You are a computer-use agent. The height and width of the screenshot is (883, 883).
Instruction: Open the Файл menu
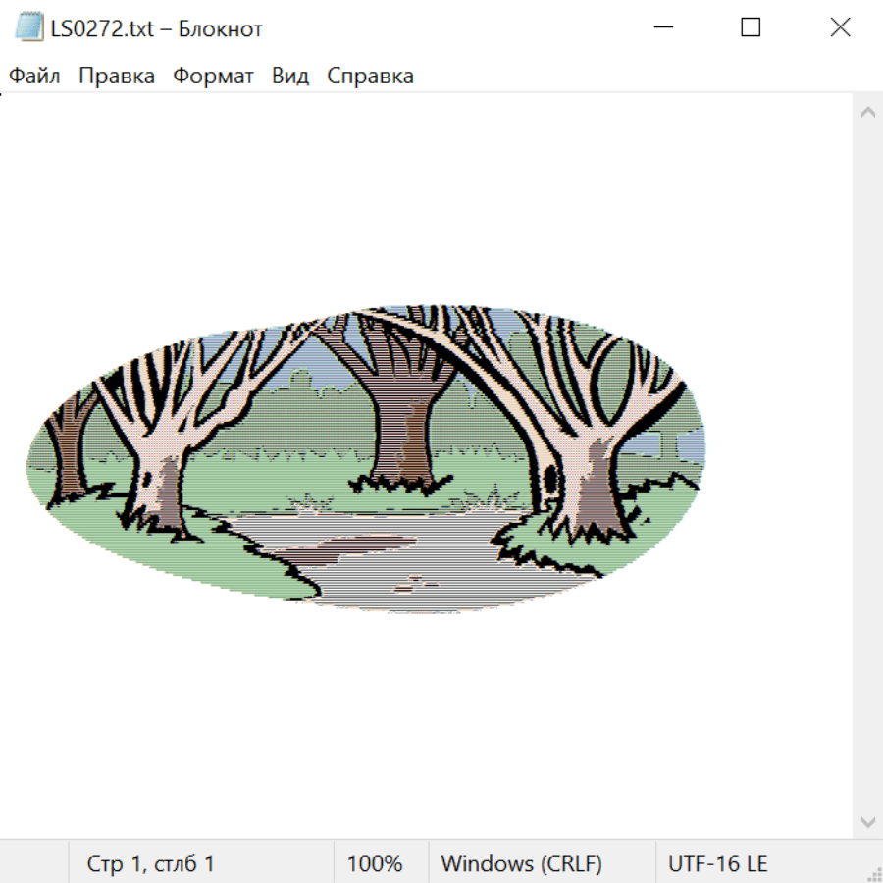coord(34,77)
